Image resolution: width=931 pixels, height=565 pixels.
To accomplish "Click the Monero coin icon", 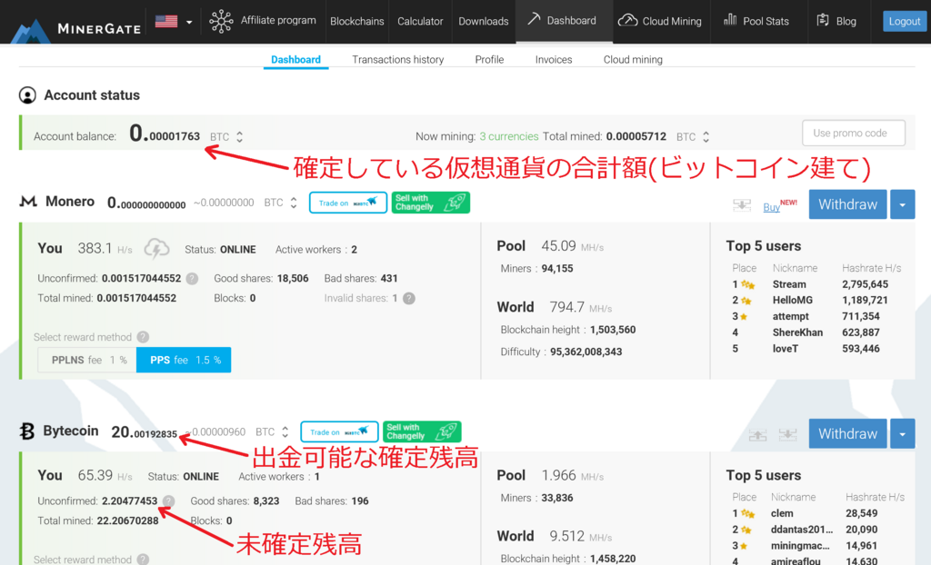I will pyautogui.click(x=28, y=202).
